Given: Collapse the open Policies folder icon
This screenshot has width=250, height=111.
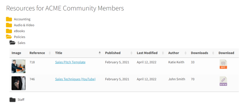Looking at the screenshot, I should click(x=9, y=37).
